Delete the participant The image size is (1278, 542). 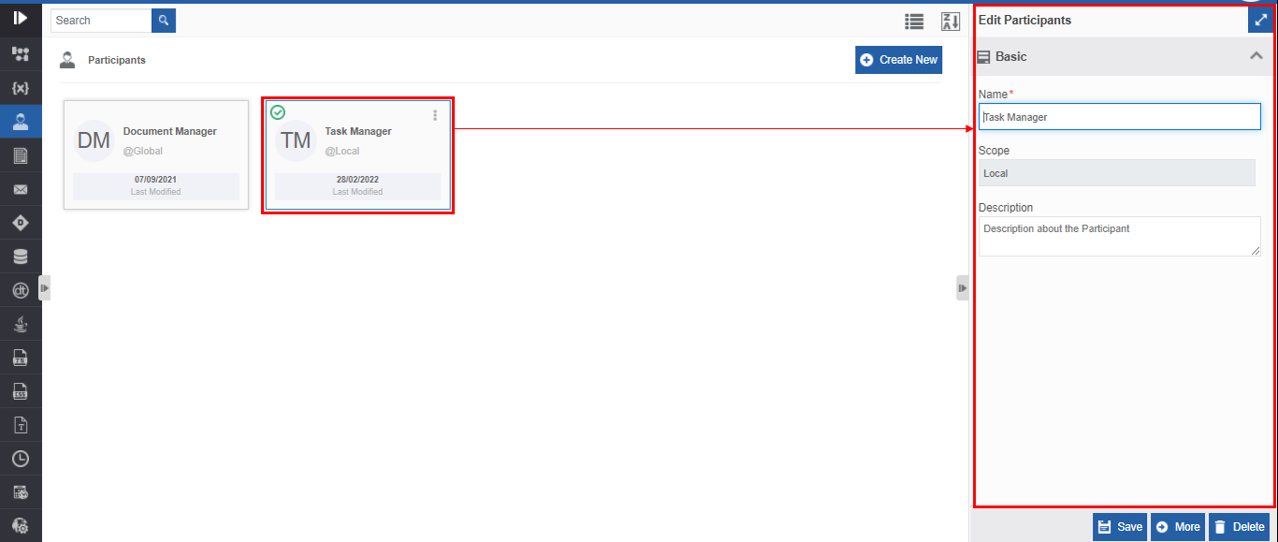pyautogui.click(x=1239, y=527)
